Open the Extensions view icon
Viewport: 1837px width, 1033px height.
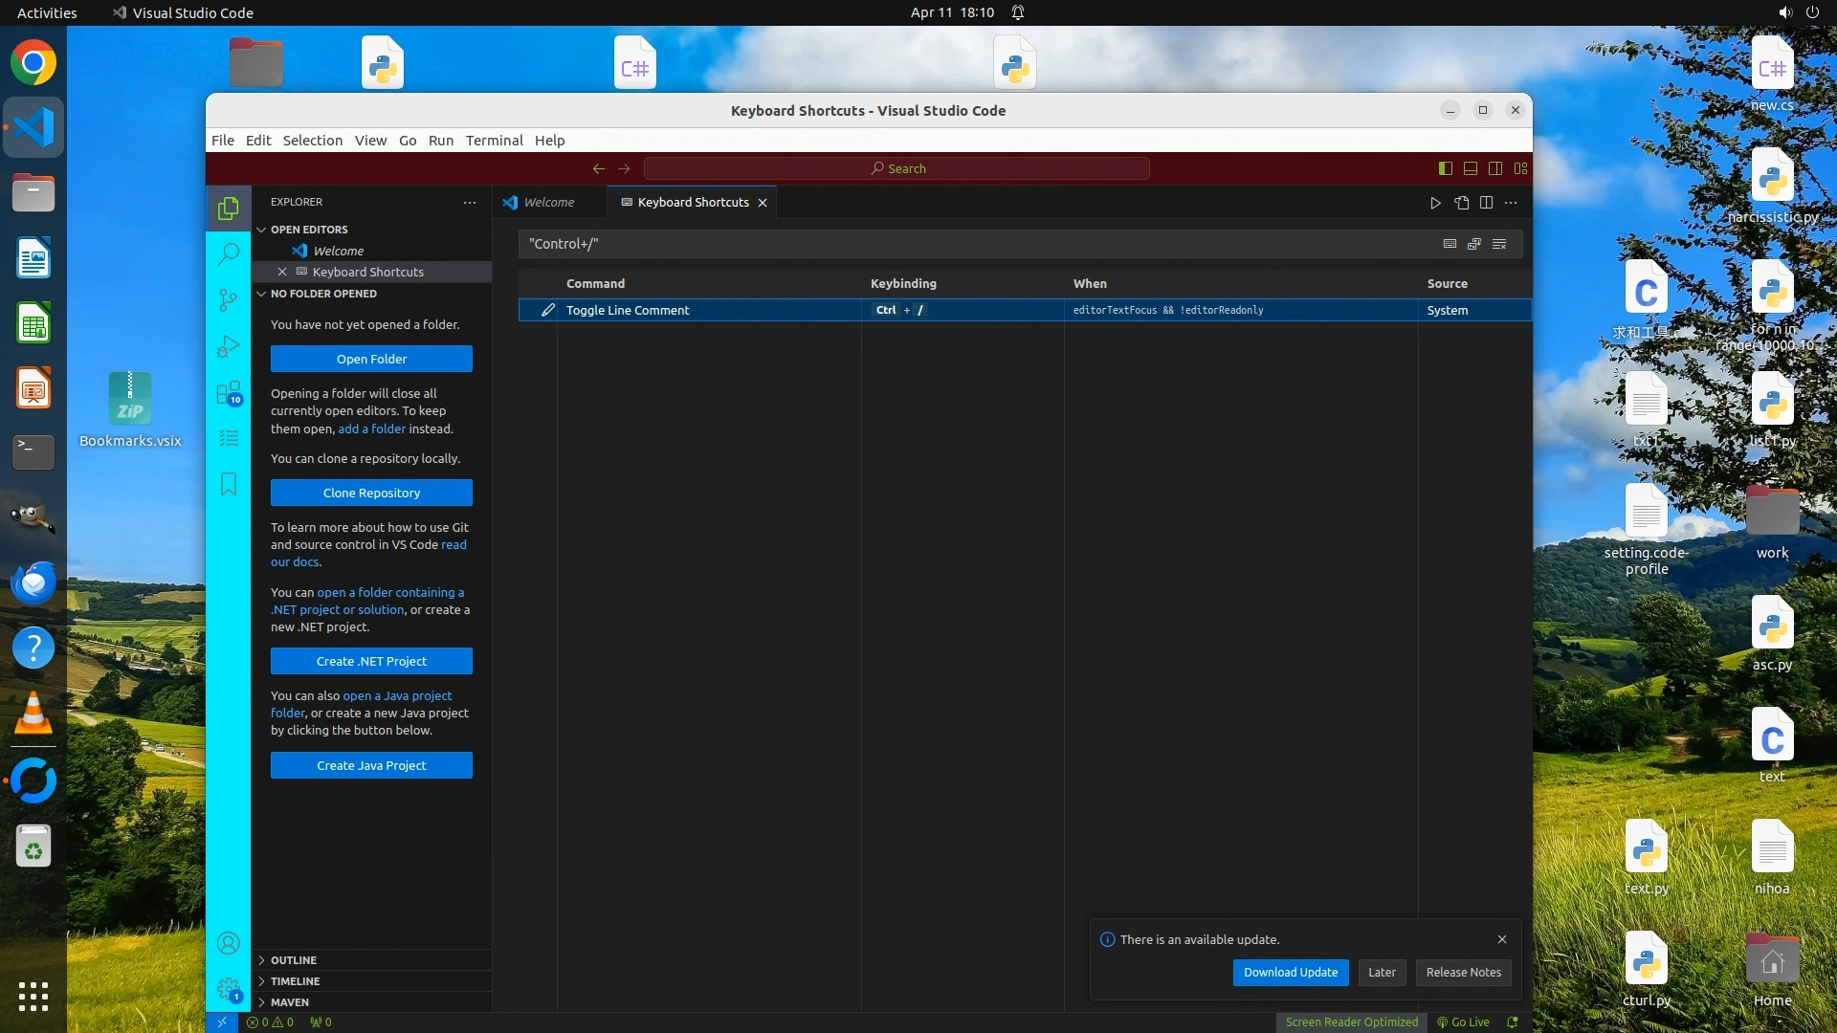(228, 393)
